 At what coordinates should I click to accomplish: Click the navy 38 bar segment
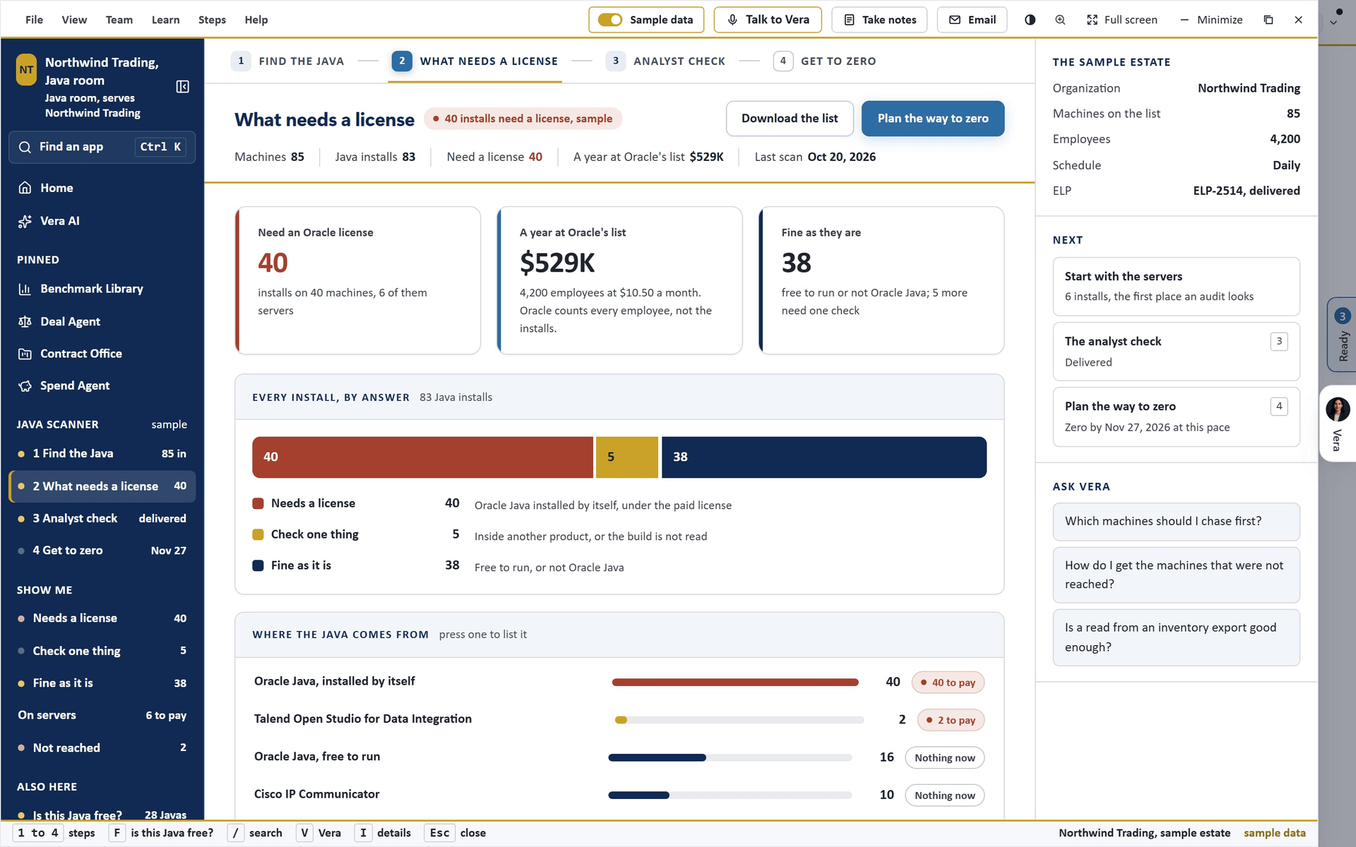tap(823, 457)
